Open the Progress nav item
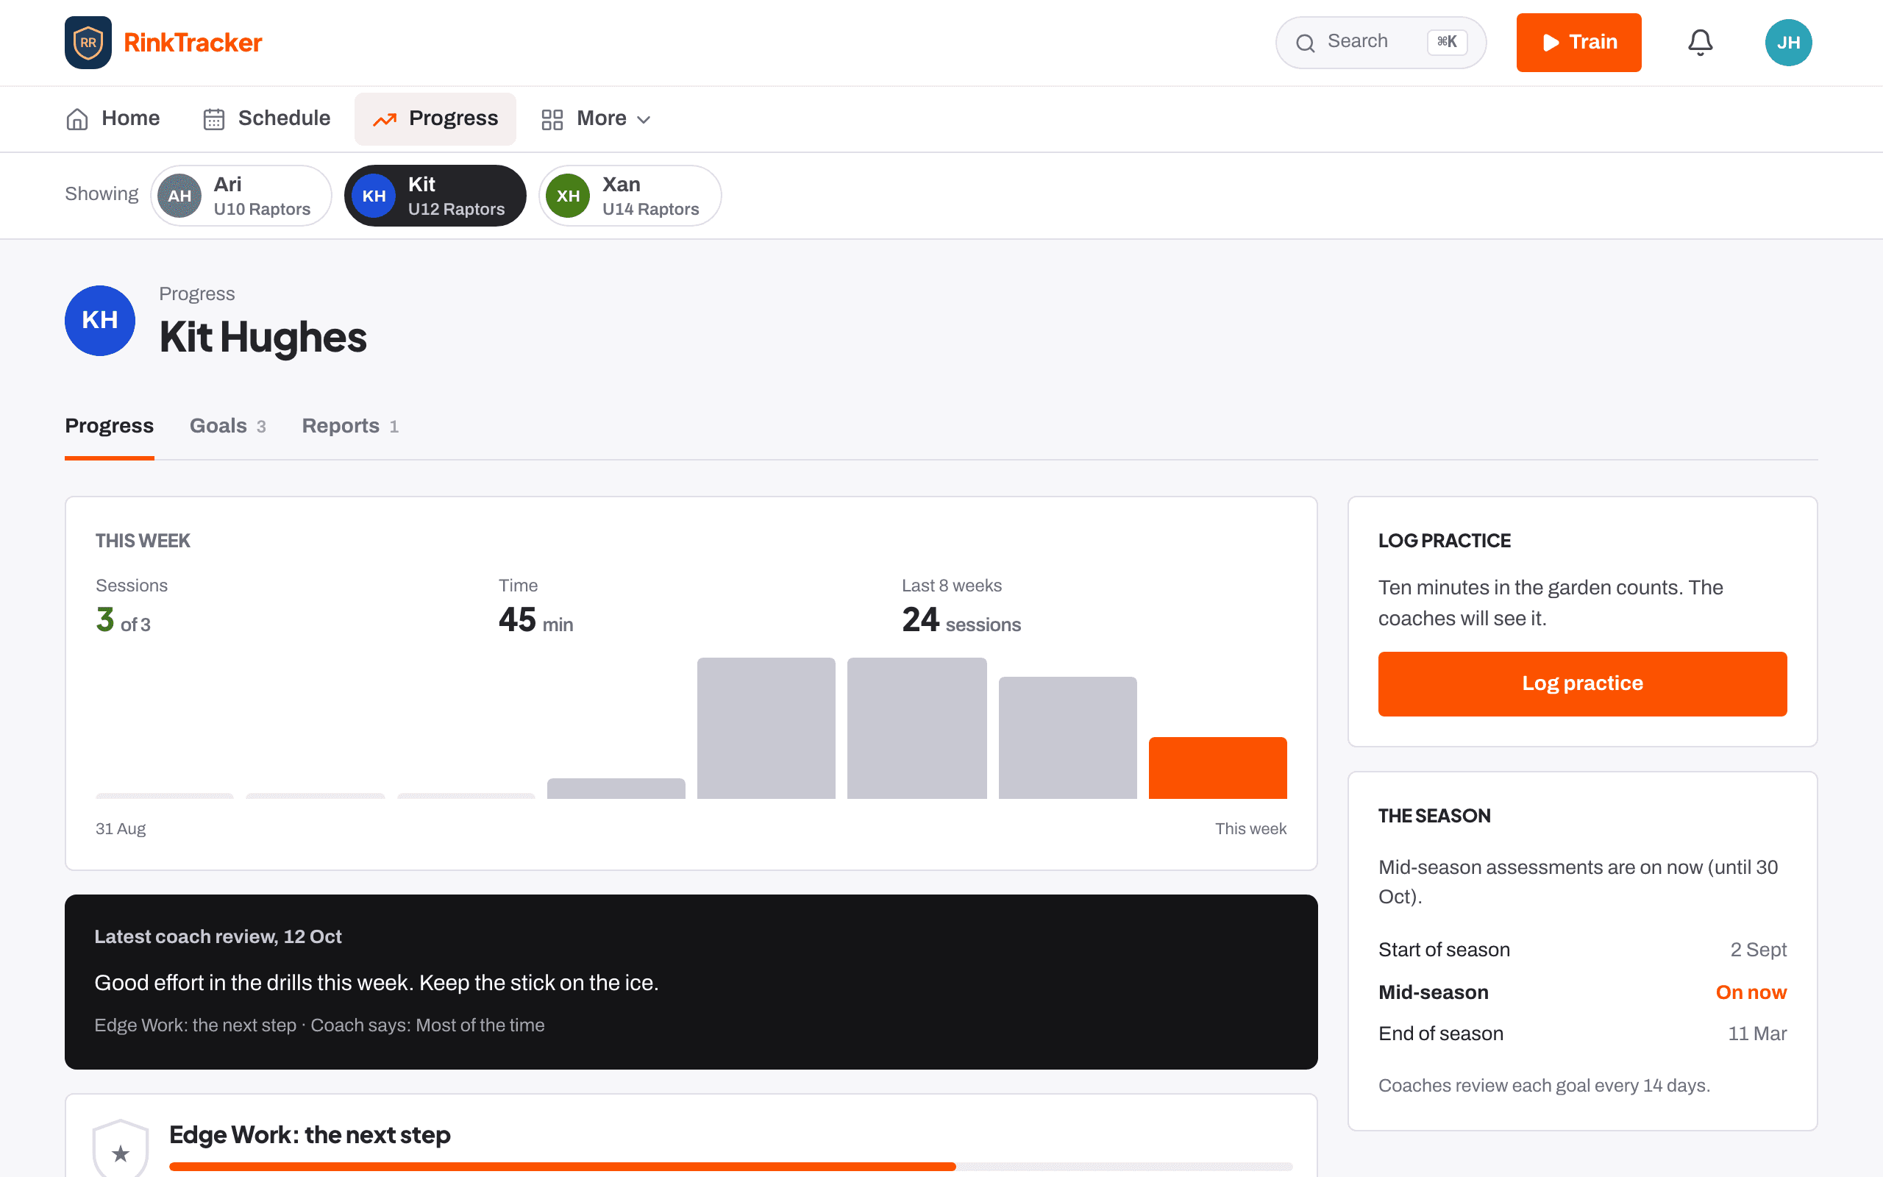 (435, 118)
